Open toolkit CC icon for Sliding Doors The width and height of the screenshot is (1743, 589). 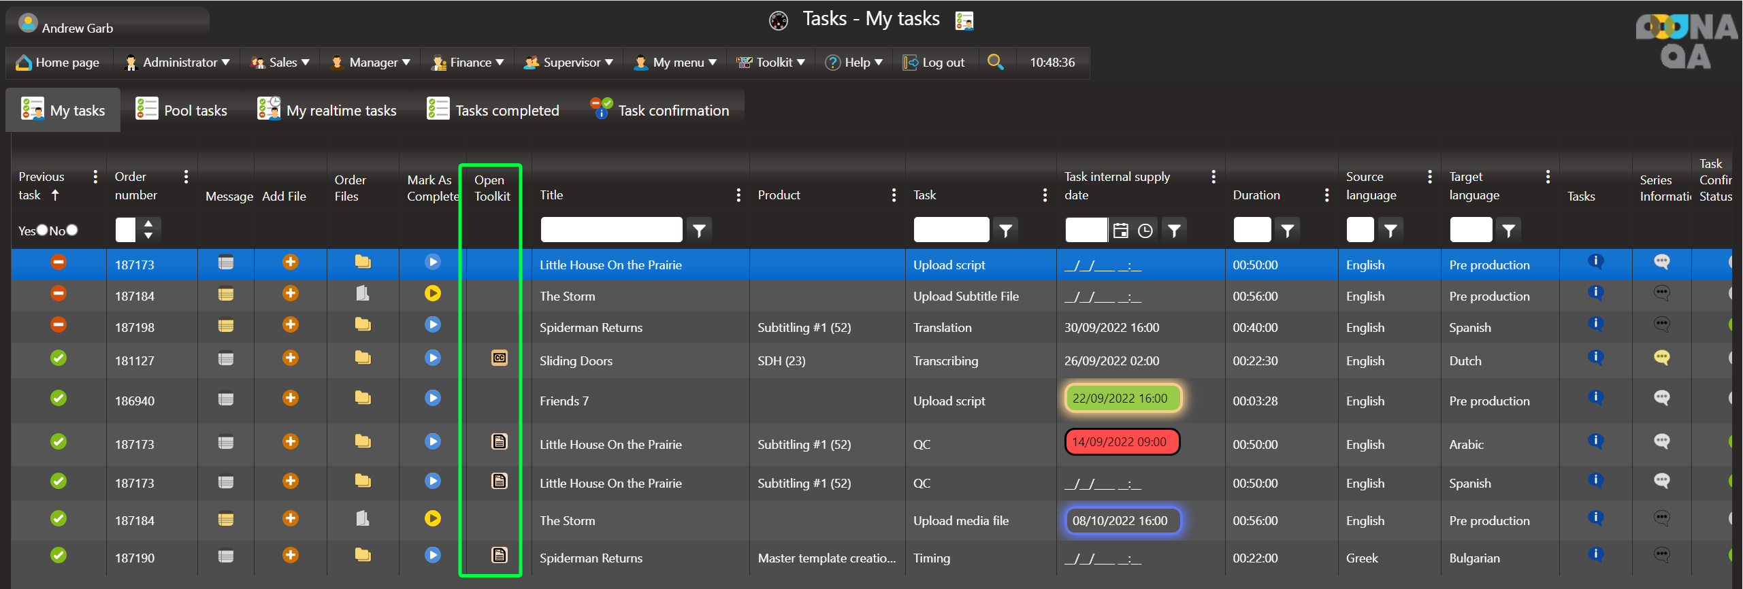coord(499,358)
